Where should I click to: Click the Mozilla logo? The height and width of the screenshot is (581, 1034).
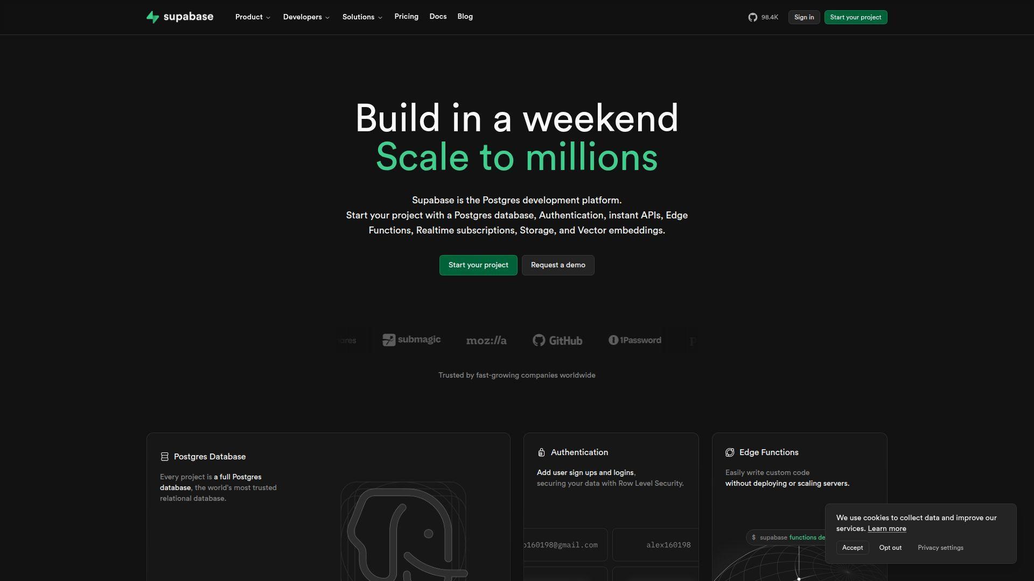(486, 341)
